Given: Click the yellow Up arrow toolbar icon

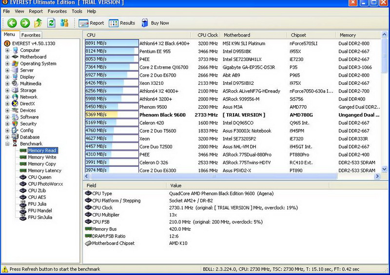Looking at the screenshot, I should (38, 23).
